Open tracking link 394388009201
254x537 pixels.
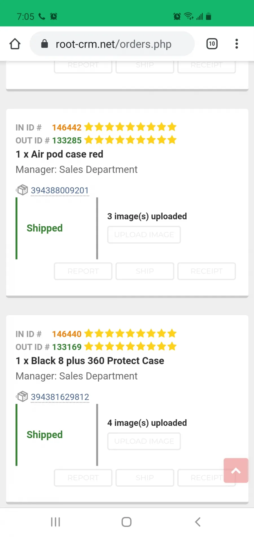click(x=60, y=190)
